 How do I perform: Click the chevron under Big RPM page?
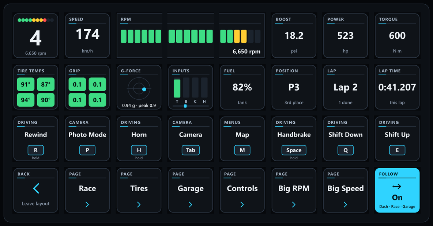294,204
